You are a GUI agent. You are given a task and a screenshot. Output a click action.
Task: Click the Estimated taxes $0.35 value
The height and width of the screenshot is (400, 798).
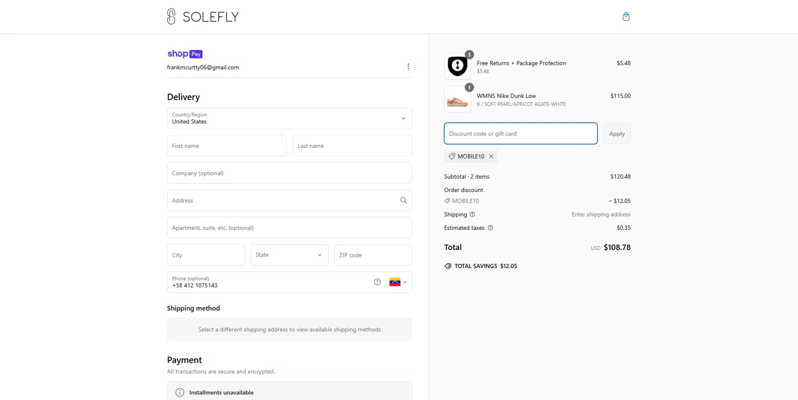[624, 228]
